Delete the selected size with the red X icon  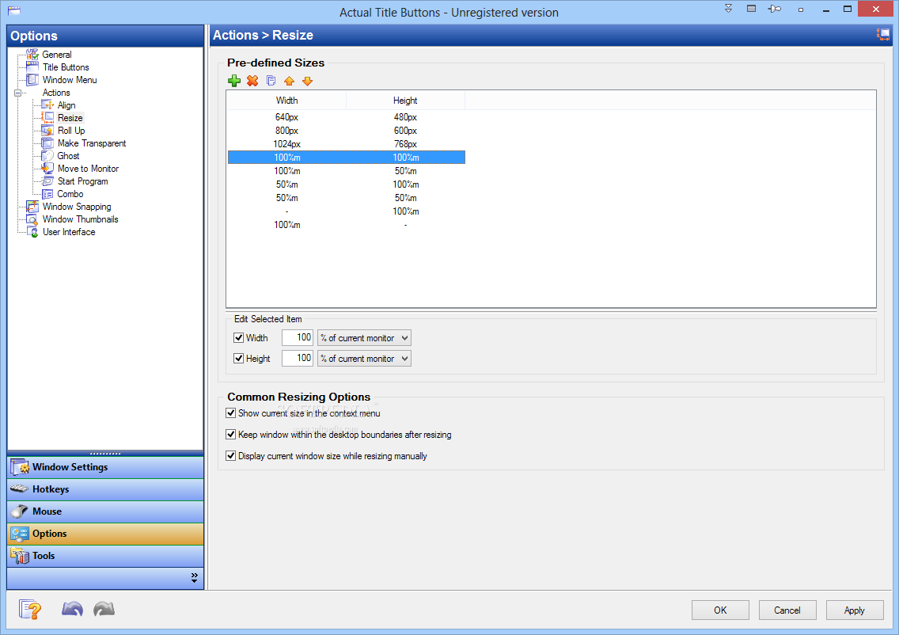(x=252, y=81)
